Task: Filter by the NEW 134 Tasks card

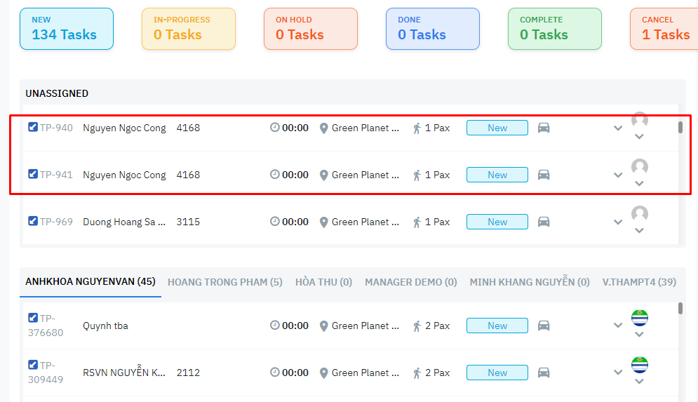Action: click(x=67, y=29)
